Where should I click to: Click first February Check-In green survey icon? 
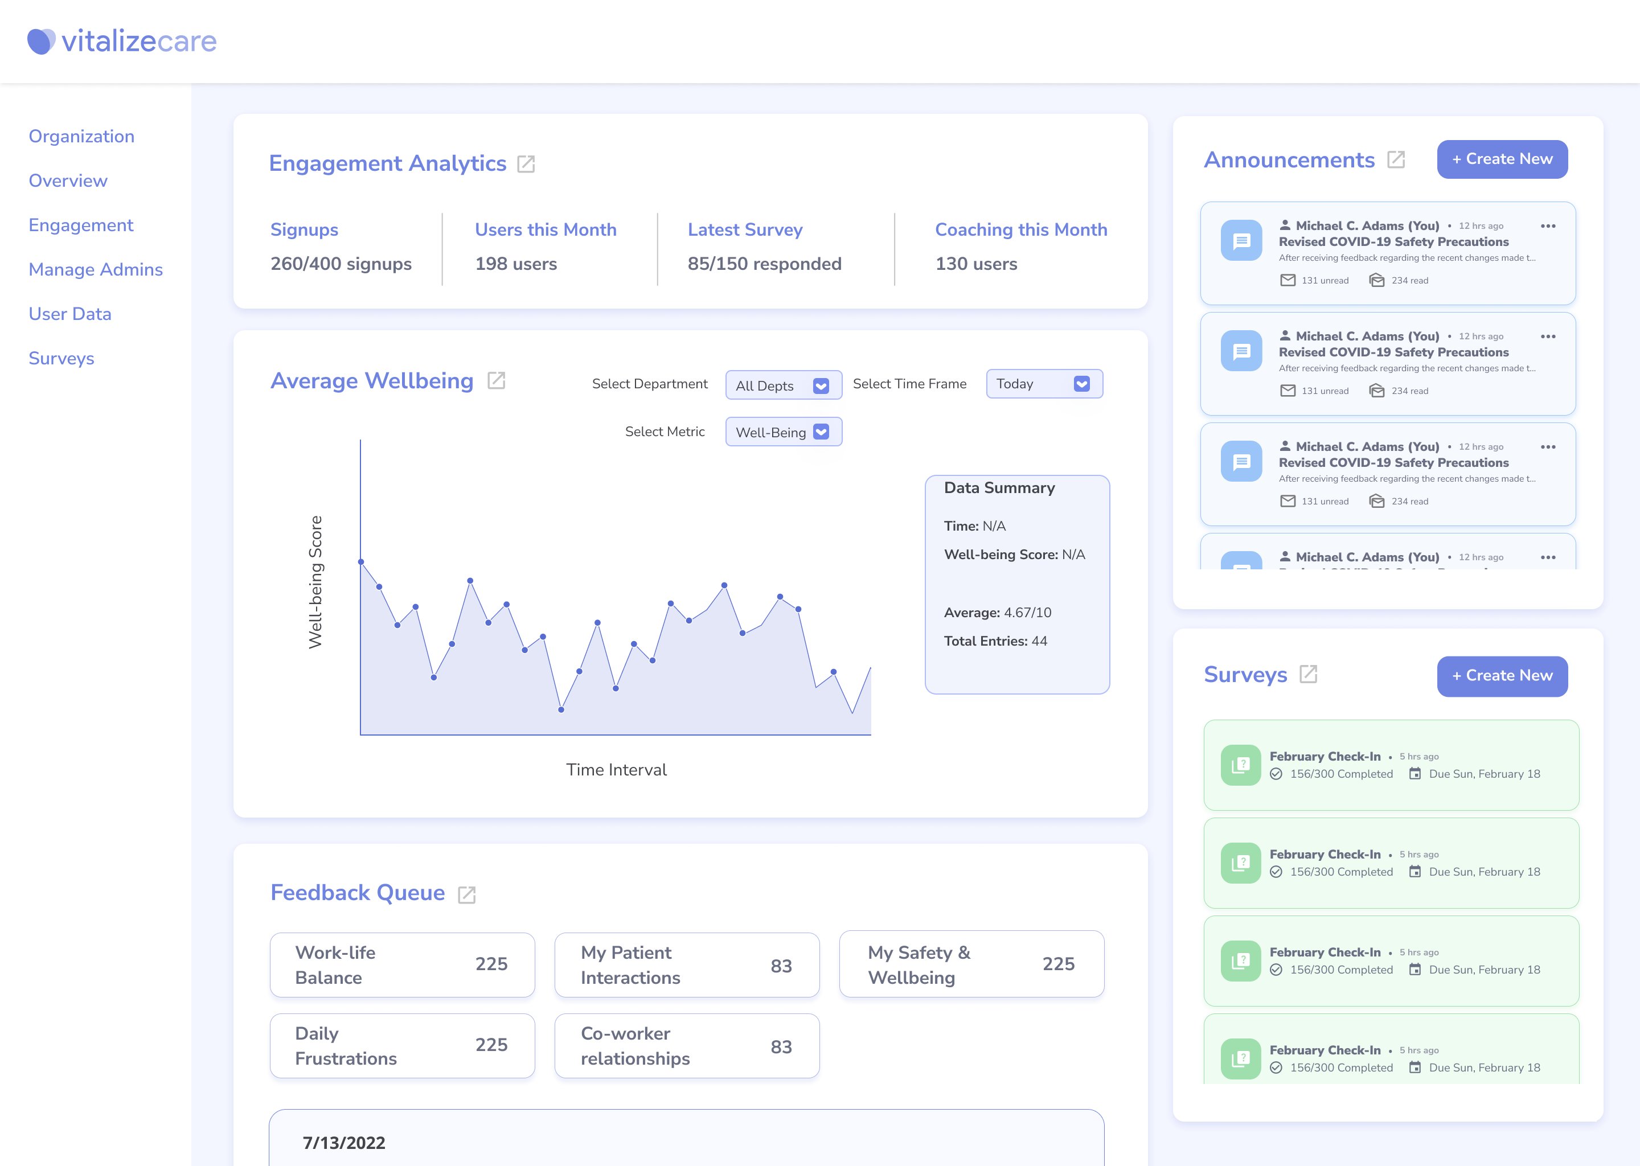(1241, 765)
